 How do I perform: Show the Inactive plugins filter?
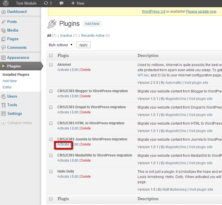pos(66,36)
